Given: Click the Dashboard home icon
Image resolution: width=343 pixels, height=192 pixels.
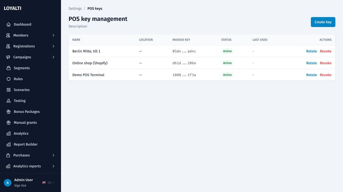Looking at the screenshot, I should (9, 25).
